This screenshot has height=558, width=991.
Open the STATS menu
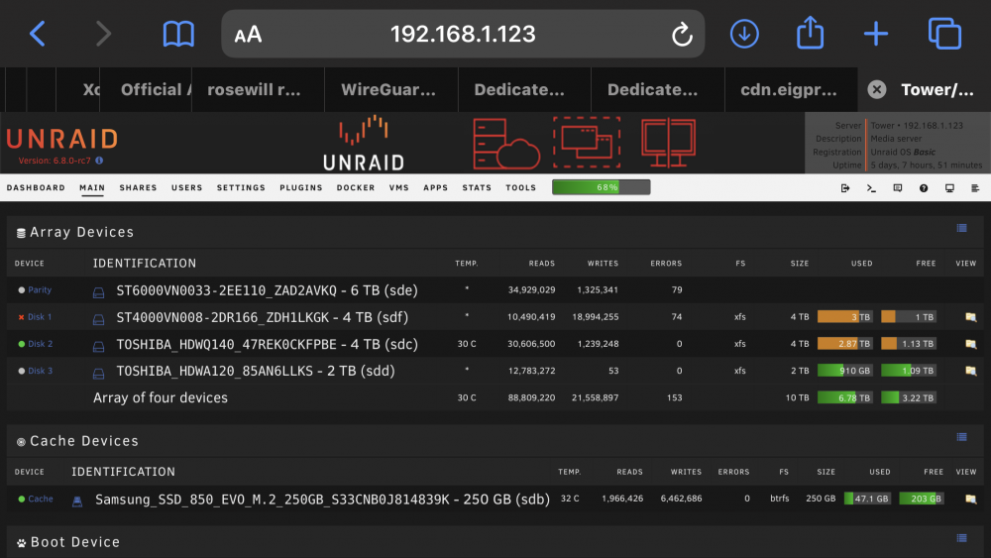point(477,187)
